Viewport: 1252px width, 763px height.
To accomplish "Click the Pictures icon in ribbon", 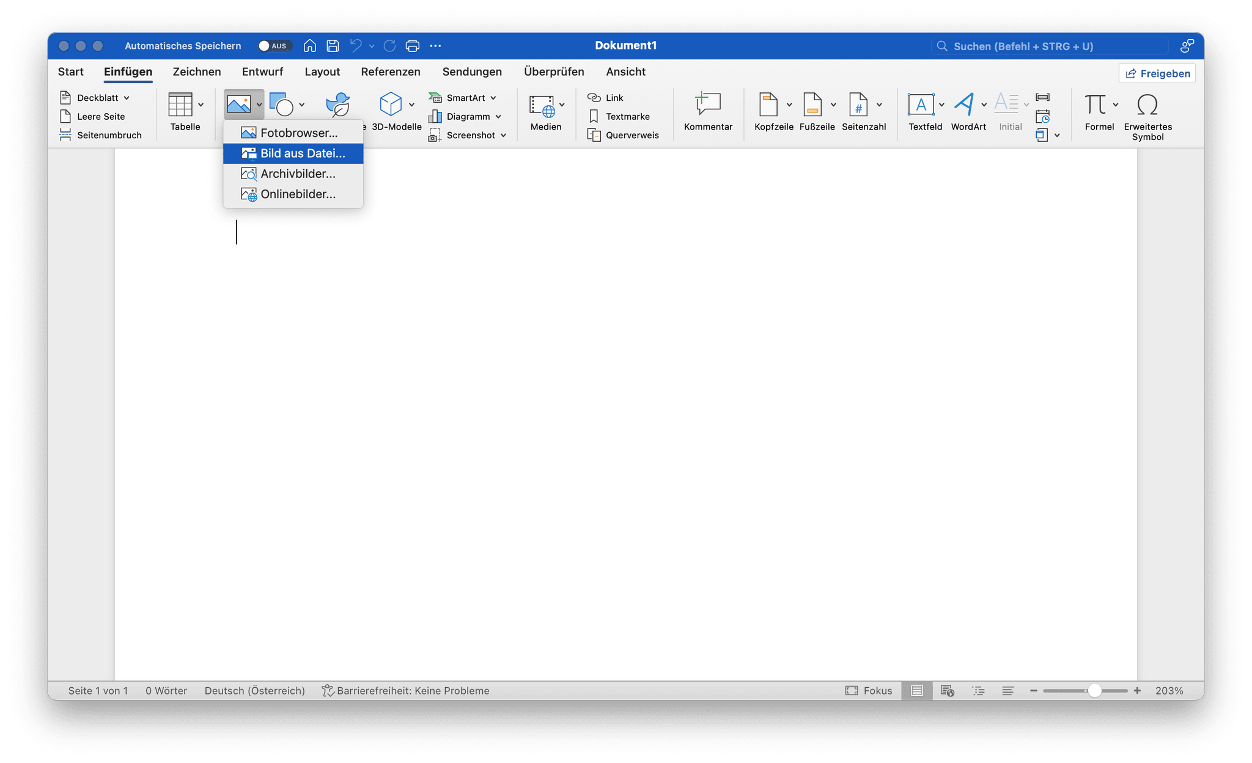I will (x=238, y=105).
